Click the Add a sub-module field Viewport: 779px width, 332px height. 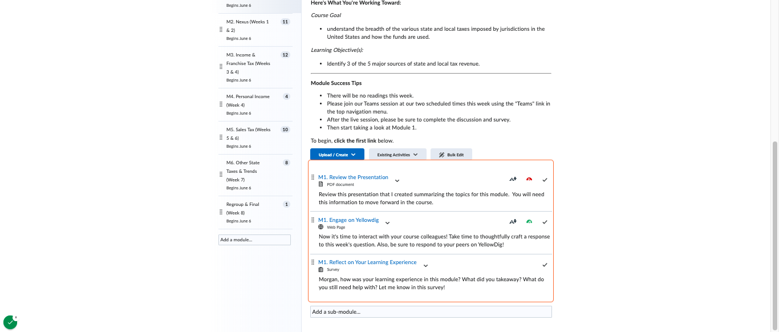pyautogui.click(x=431, y=312)
